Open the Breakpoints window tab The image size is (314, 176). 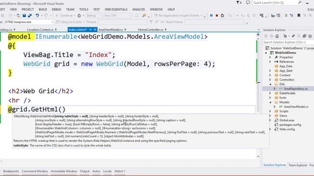coord(11,171)
